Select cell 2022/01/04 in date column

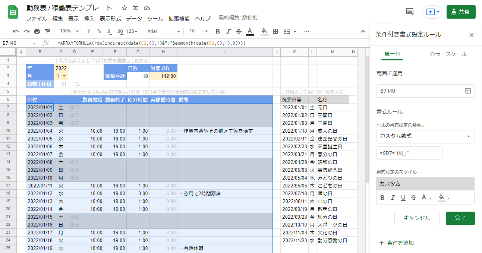click(40, 131)
